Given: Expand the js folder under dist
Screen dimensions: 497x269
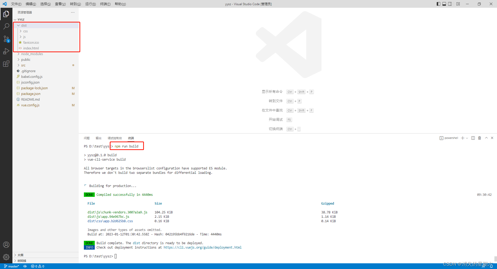Looking at the screenshot, I should (46, 37).
